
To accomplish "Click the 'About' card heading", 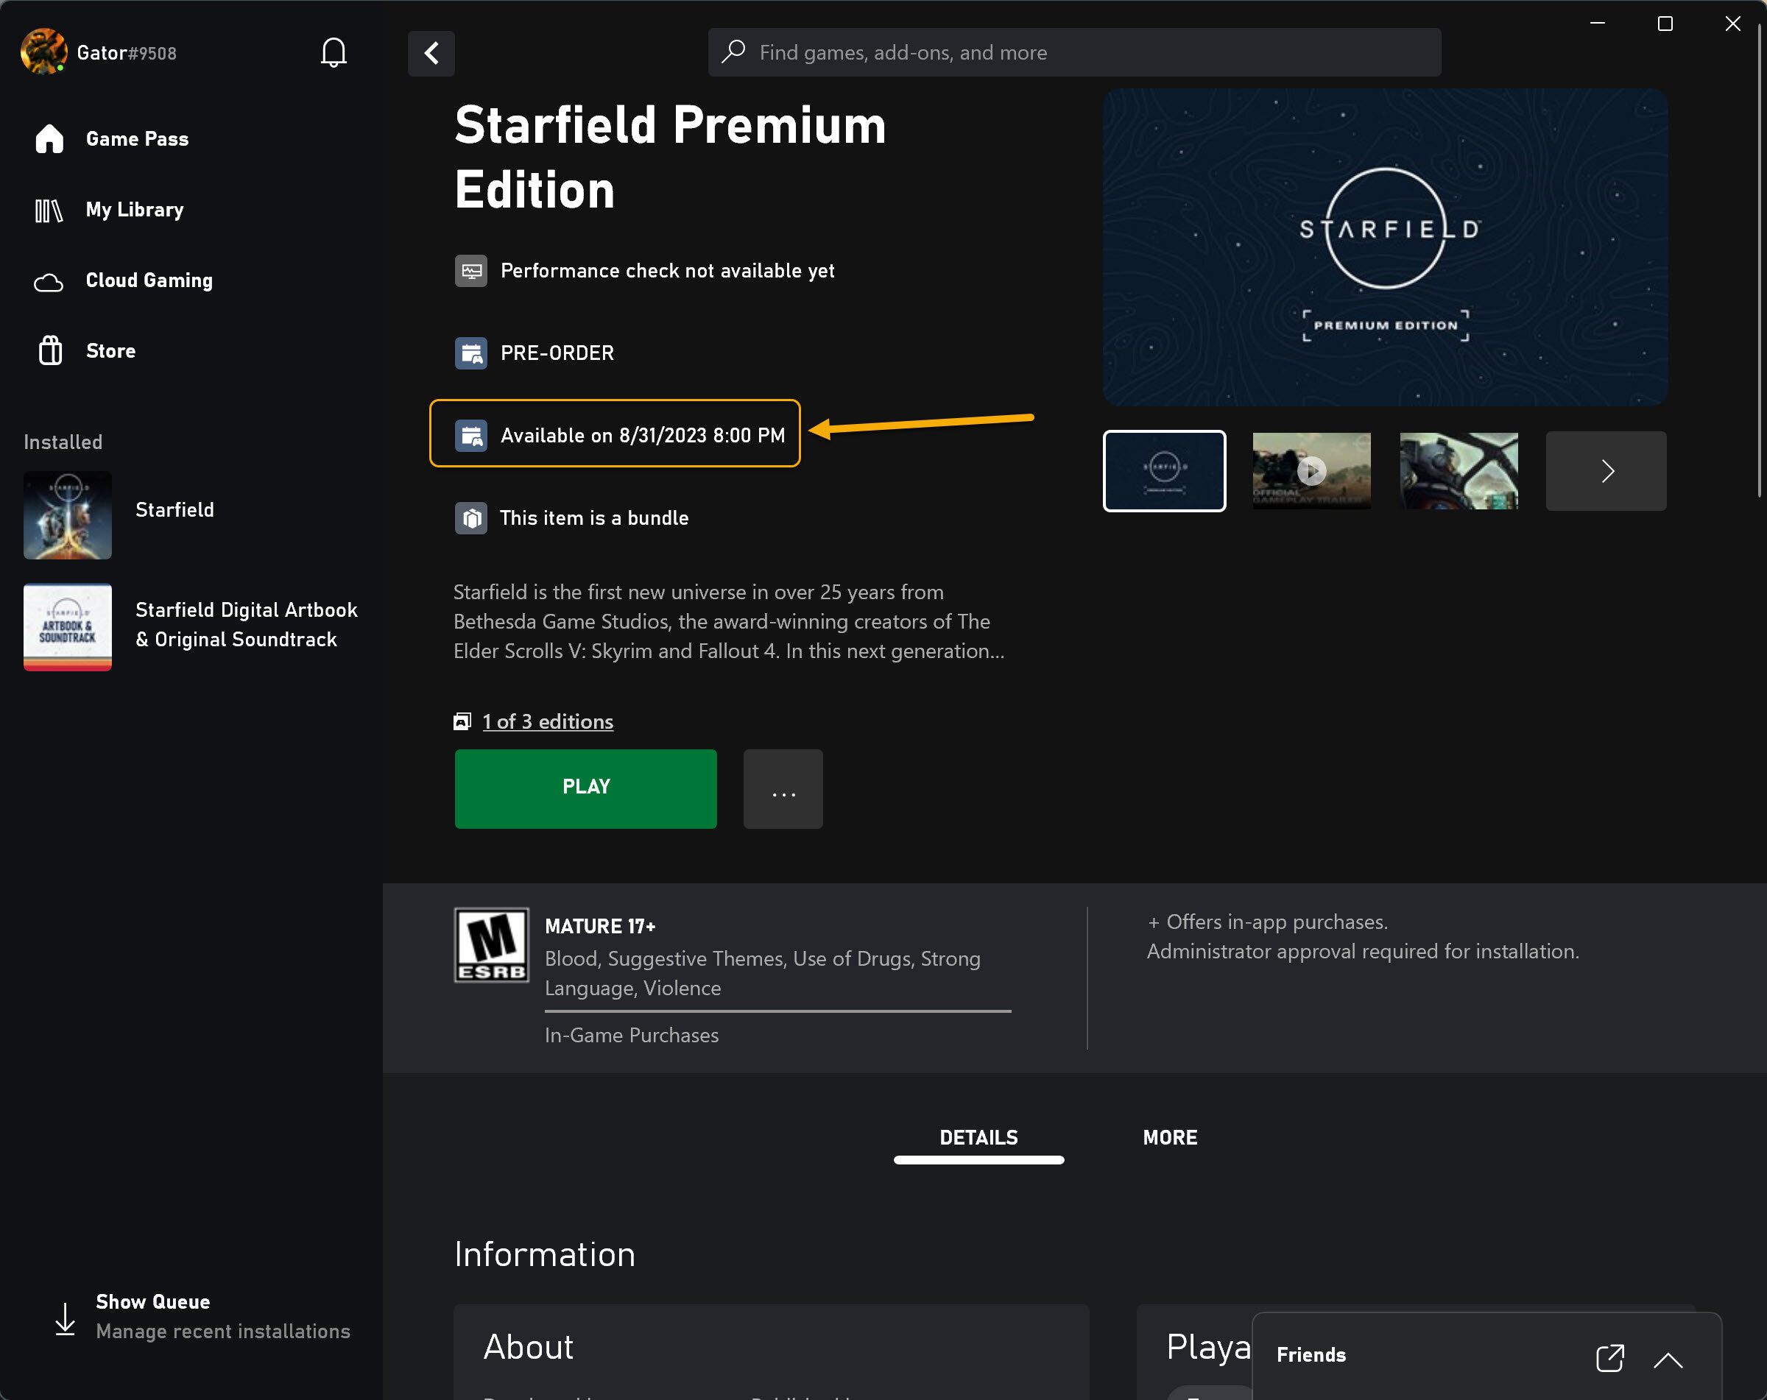I will [529, 1347].
